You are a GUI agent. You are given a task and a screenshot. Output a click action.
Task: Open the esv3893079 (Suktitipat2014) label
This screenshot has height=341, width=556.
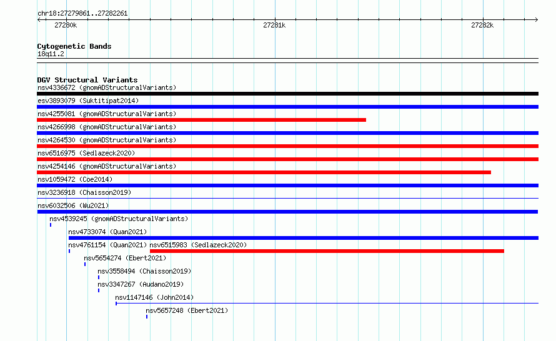coord(88,101)
